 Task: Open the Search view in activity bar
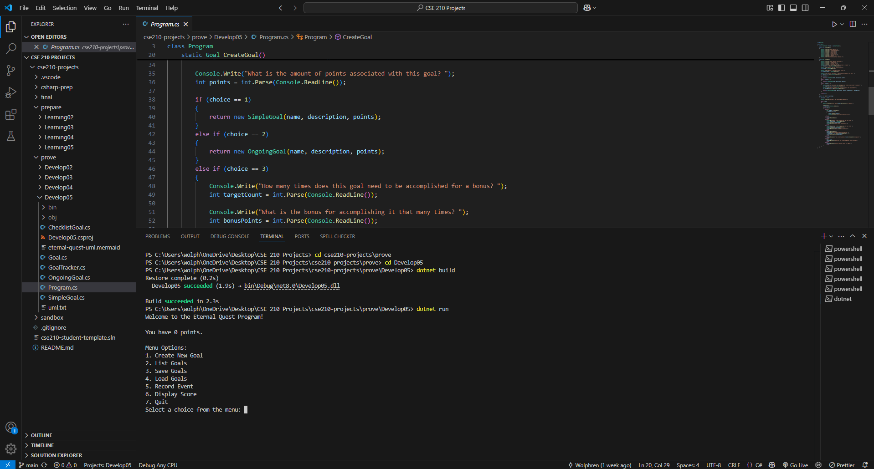[11, 48]
